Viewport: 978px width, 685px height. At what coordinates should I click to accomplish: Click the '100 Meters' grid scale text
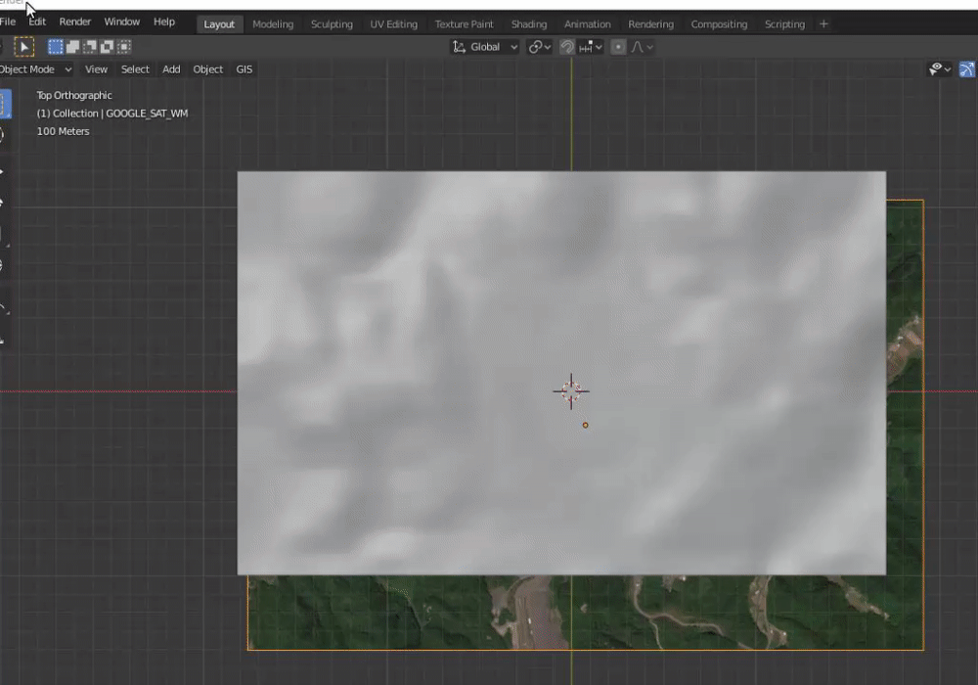coord(63,132)
